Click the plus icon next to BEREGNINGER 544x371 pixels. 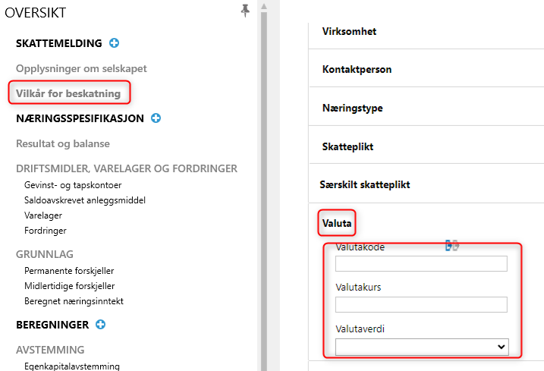click(x=101, y=325)
